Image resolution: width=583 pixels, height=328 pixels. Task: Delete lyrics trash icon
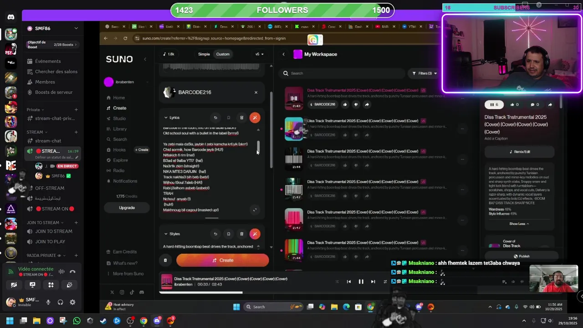242,118
